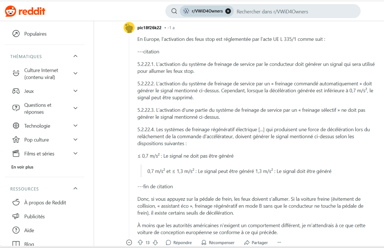The width and height of the screenshot is (384, 248).
Task: Click the RESSOURCES heading text
Action: click(x=25, y=189)
